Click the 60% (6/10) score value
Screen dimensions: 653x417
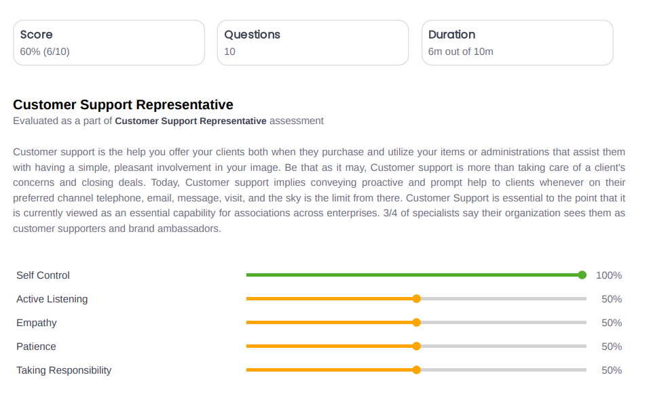45,52
